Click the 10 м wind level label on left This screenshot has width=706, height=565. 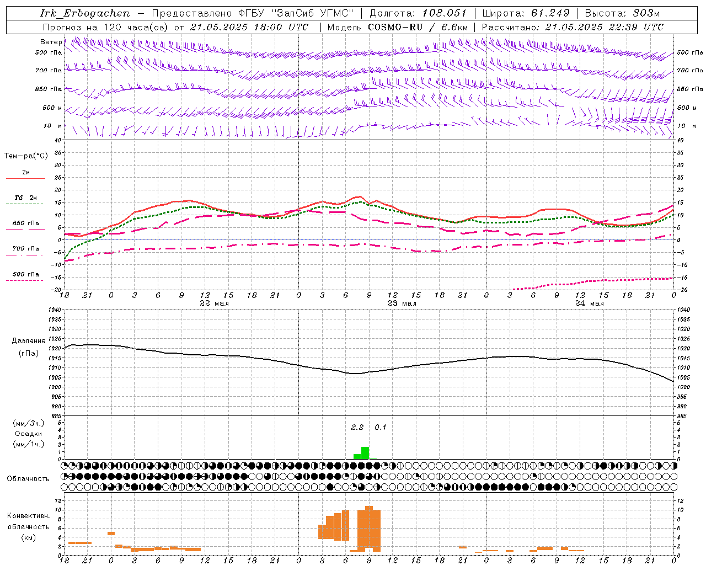point(53,126)
